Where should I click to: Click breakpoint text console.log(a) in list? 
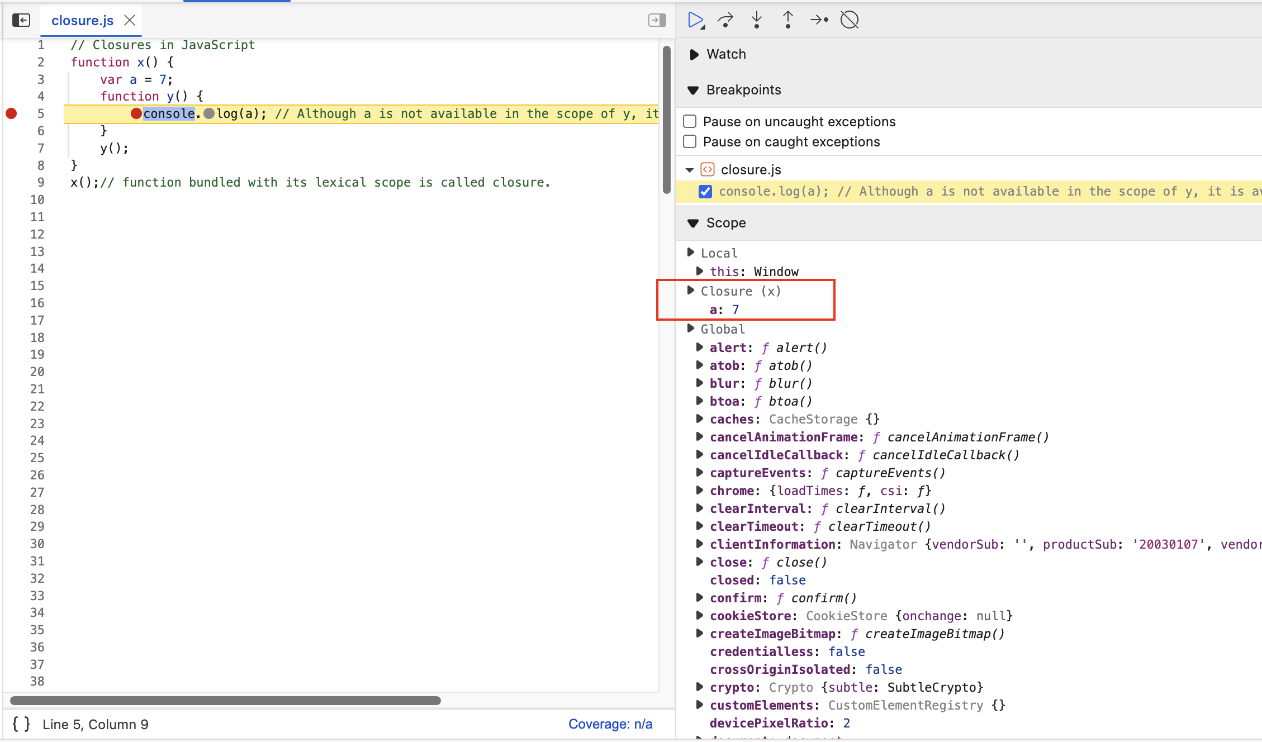pyautogui.click(x=774, y=192)
